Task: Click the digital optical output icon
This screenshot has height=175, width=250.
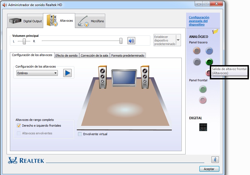Action: pyautogui.click(x=203, y=127)
